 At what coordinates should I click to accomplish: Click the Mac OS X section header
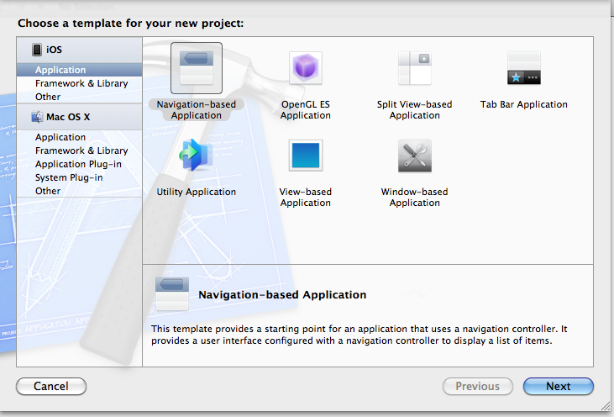pyautogui.click(x=80, y=117)
